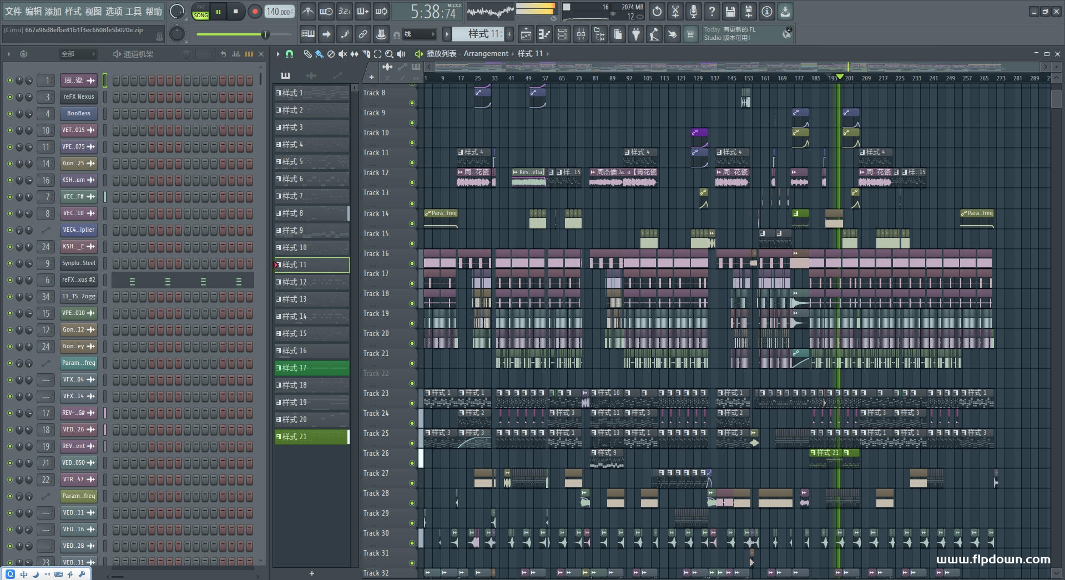This screenshot has height=580, width=1065.
Task: Select the paint brush tool in playlist
Action: point(319,54)
